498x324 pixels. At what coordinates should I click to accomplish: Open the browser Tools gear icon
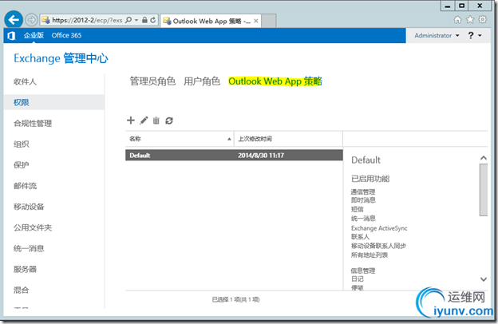pos(482,20)
